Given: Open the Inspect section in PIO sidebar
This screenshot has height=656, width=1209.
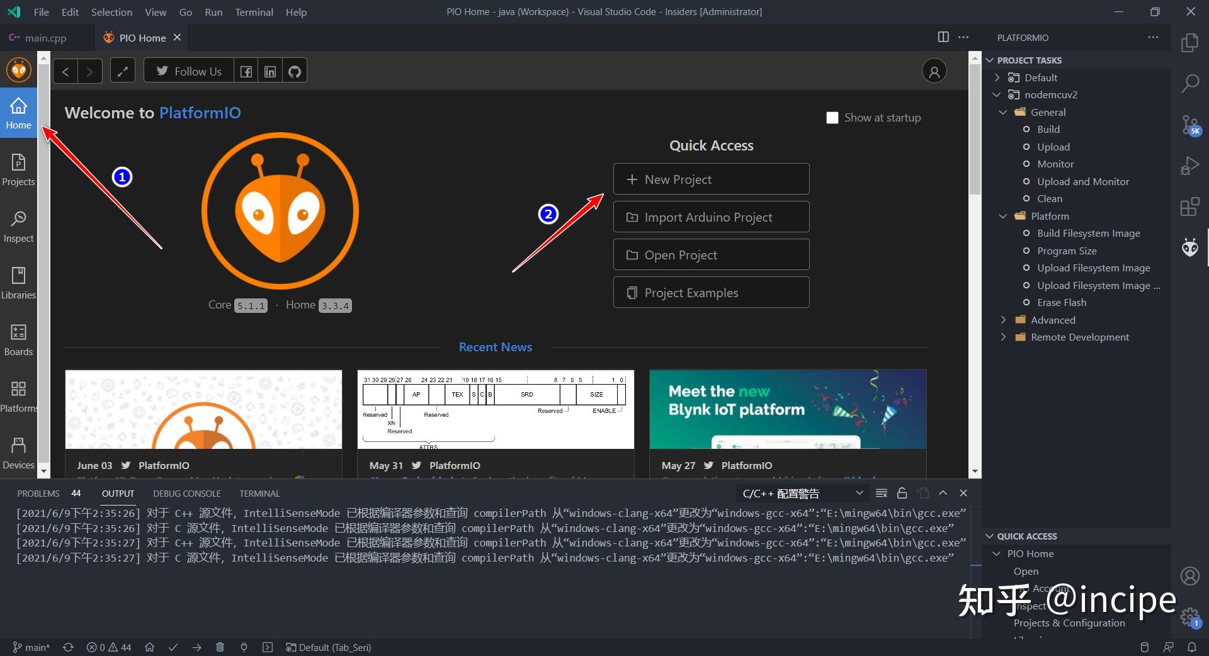Looking at the screenshot, I should click(x=18, y=227).
